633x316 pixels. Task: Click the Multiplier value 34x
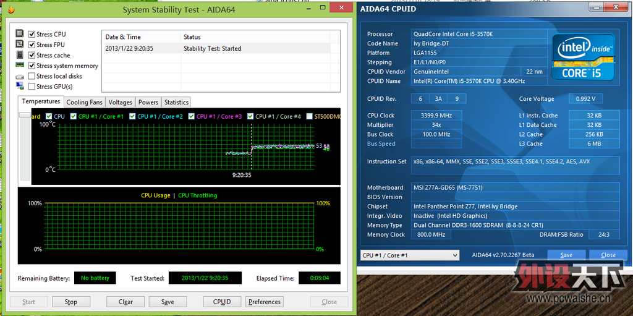(437, 125)
